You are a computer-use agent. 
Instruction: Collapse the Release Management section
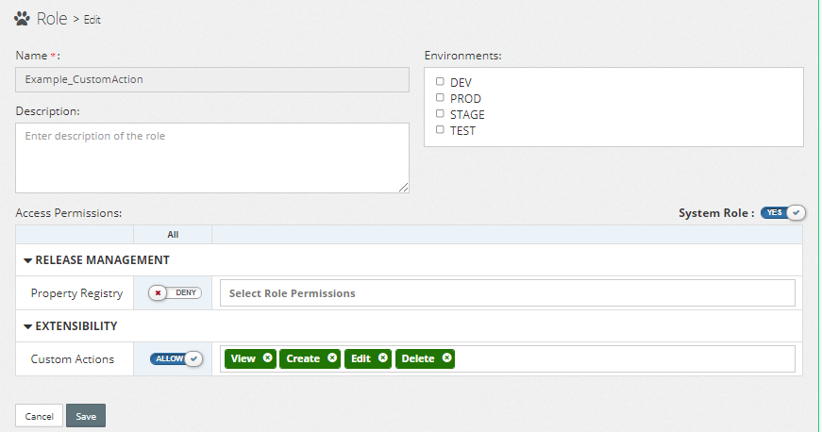coord(28,260)
